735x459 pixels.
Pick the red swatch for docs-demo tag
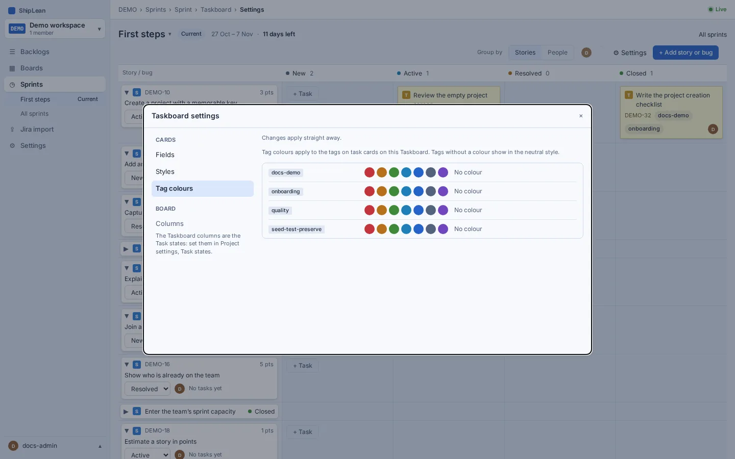(370, 172)
